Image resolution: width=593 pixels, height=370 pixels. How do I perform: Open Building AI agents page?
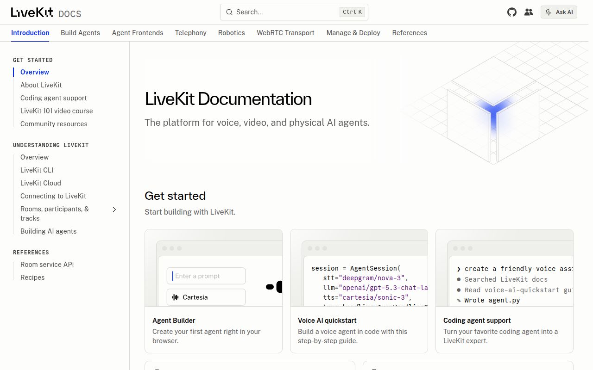tap(49, 231)
